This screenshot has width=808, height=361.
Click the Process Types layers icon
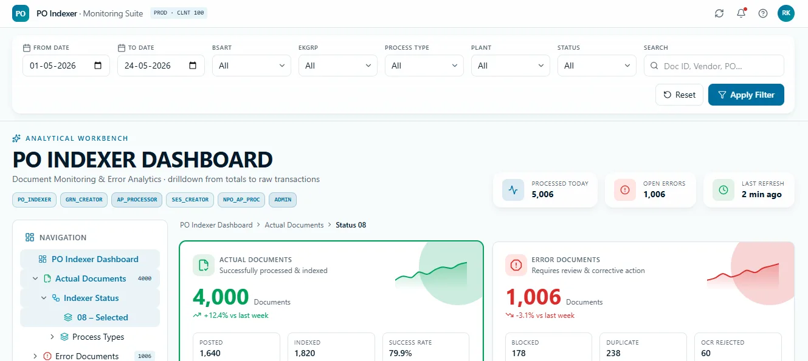point(64,337)
